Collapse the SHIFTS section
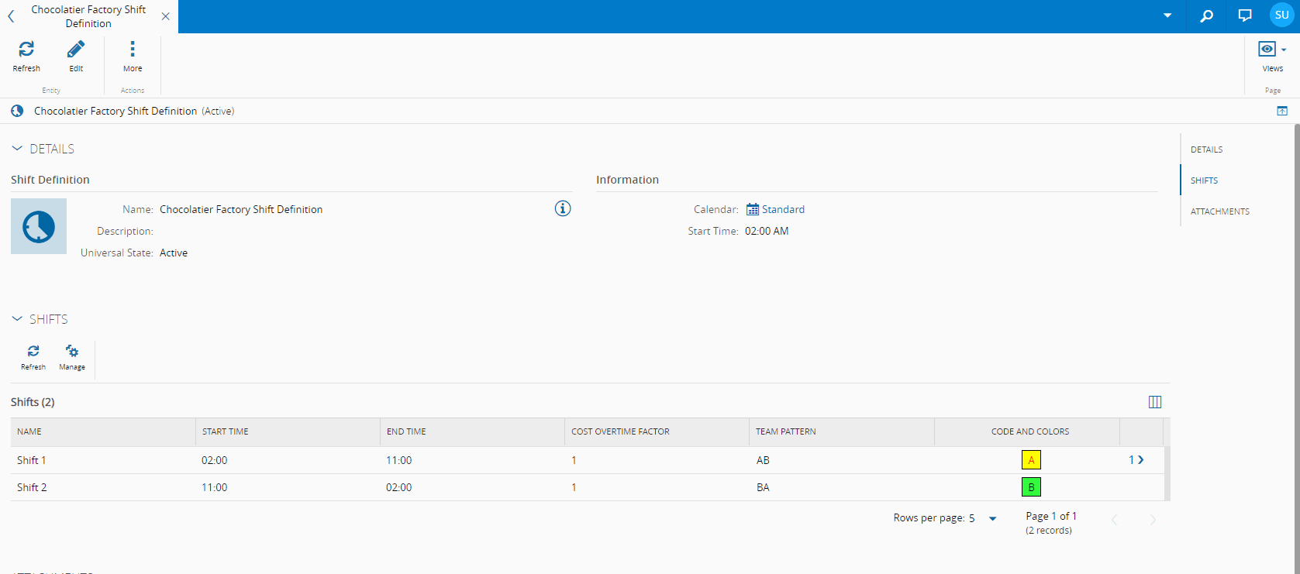Viewport: 1300px width, 574px height. 17,319
